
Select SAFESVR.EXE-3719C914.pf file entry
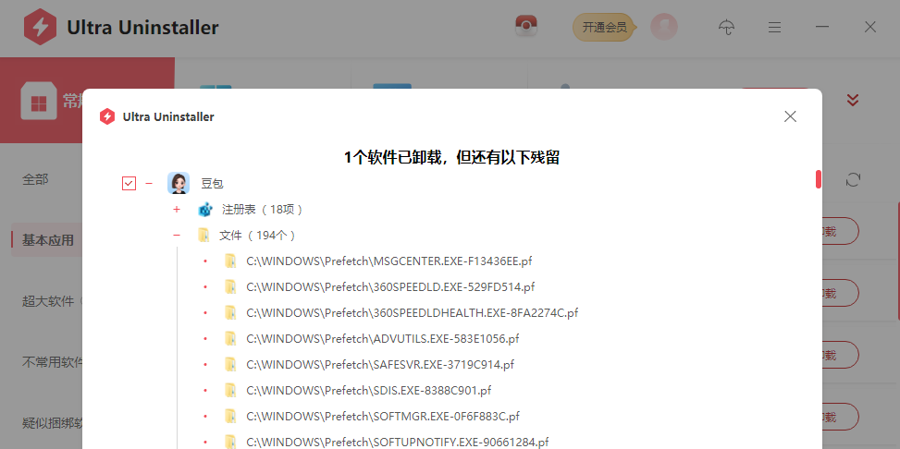(380, 364)
